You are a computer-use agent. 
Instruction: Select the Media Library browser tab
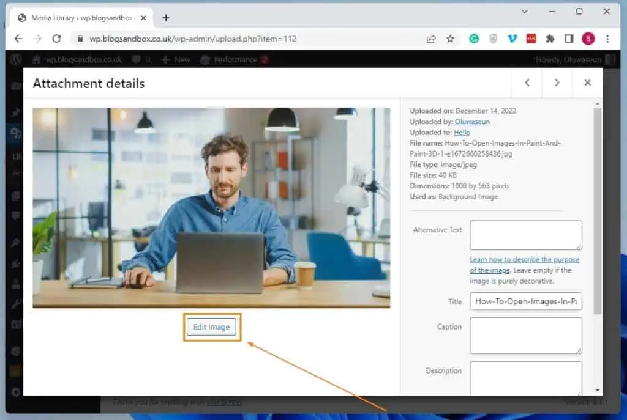82,18
